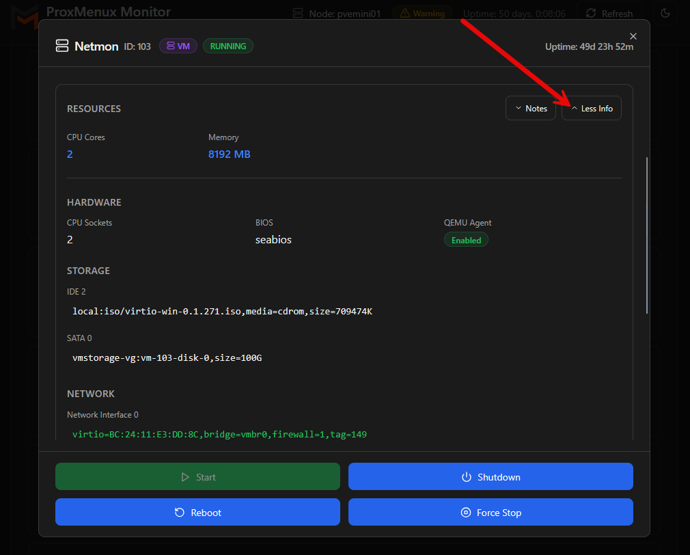Click the Enabled badge under QEMU Agent
Screen dimensions: 690x555
tap(466, 240)
